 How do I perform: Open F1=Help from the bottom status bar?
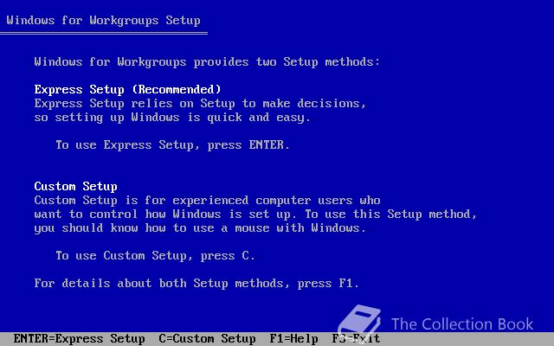click(293, 338)
